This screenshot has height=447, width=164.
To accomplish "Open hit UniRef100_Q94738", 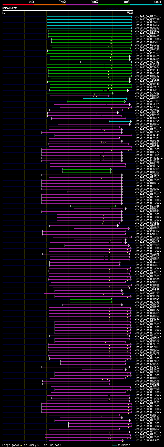I will point(147,225).
